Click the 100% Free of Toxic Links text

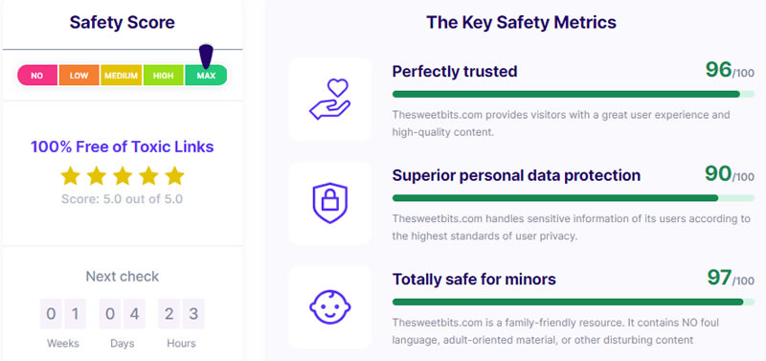click(123, 147)
